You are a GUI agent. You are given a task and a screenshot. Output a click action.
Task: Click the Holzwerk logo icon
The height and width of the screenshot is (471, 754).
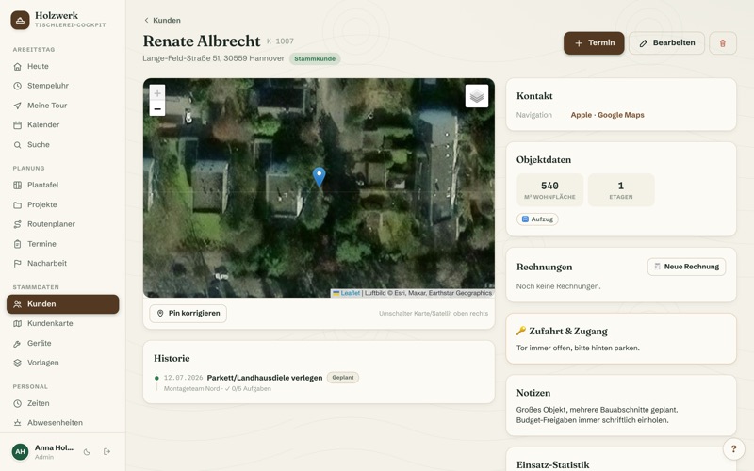pyautogui.click(x=20, y=20)
